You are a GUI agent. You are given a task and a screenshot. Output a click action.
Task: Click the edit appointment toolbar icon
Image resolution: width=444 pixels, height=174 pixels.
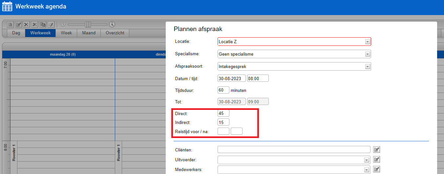tap(19, 25)
